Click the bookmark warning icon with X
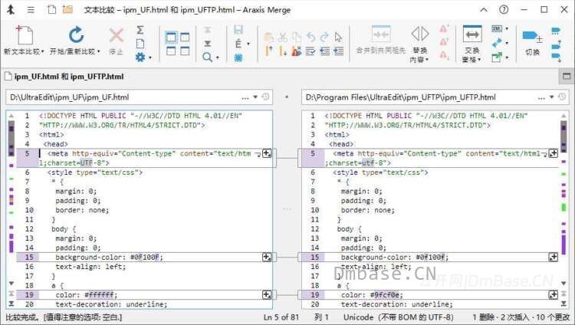This screenshot has width=575, height=325. (296, 51)
